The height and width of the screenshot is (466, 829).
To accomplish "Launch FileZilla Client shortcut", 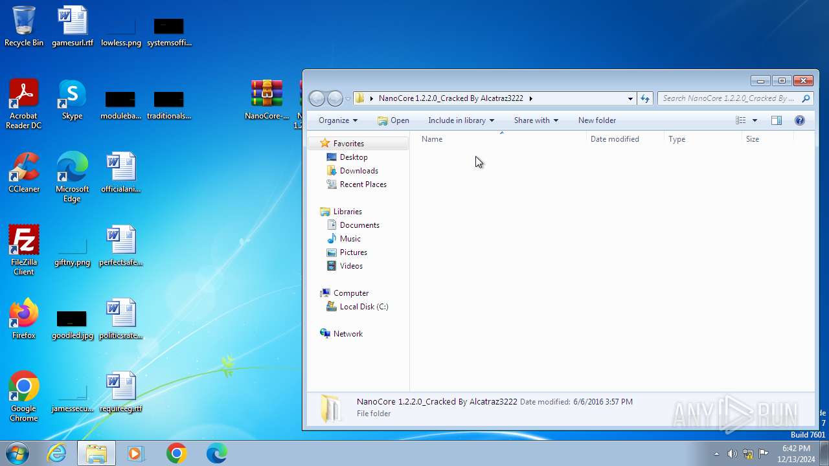I will (x=24, y=250).
